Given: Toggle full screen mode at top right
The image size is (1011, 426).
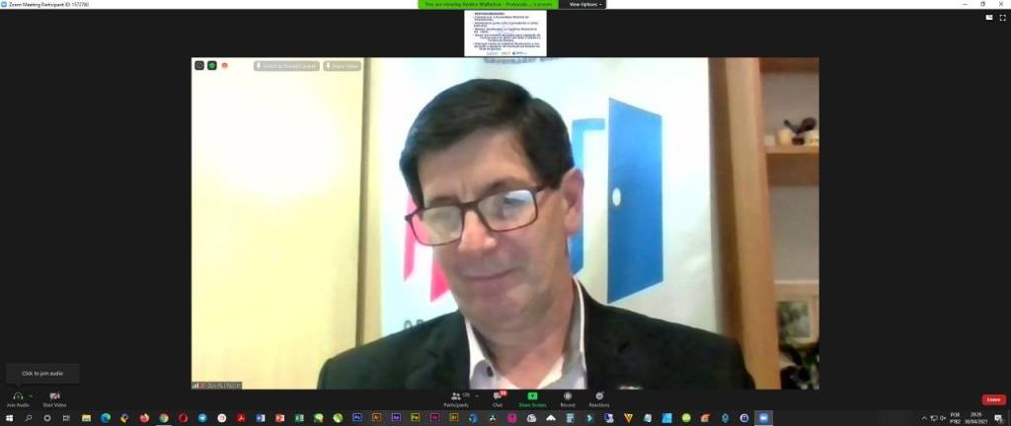Looking at the screenshot, I should click(x=1002, y=17).
